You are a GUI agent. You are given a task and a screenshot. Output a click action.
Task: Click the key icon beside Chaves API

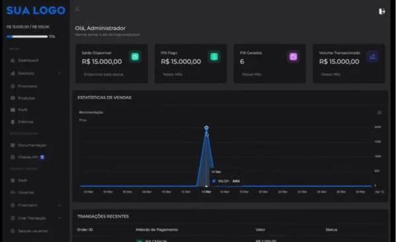(x=13, y=157)
